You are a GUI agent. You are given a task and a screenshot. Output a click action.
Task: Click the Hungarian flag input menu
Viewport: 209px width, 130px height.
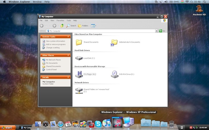point(182,2)
